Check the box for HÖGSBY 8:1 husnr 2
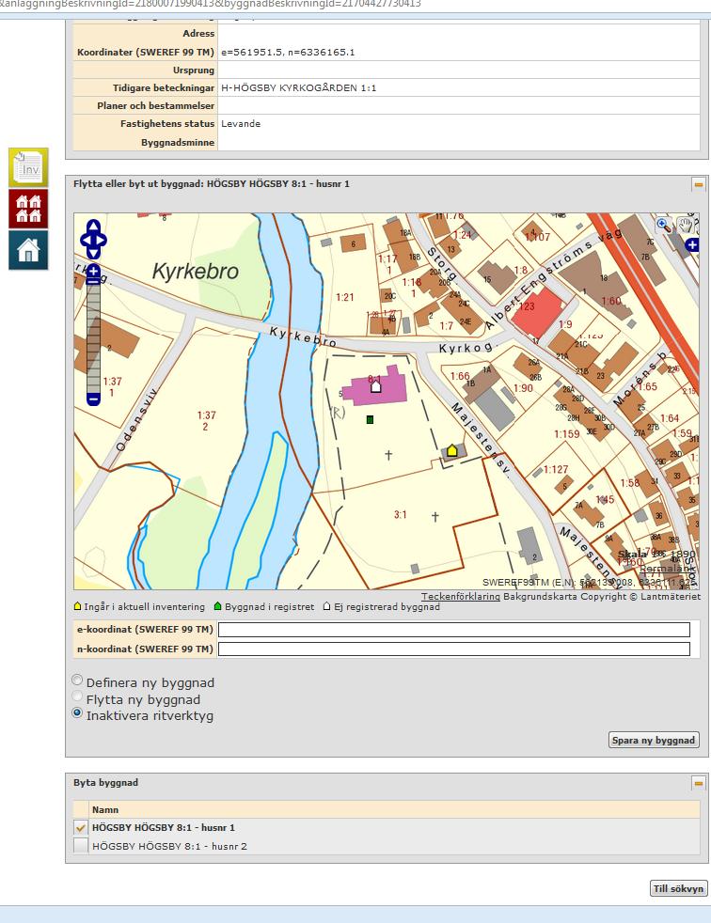This screenshot has height=923, width=711. point(81,846)
